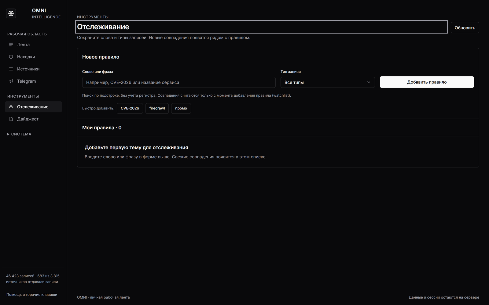This screenshot has width=489, height=305.
Task: Open the Telegram section
Action: [33, 81]
